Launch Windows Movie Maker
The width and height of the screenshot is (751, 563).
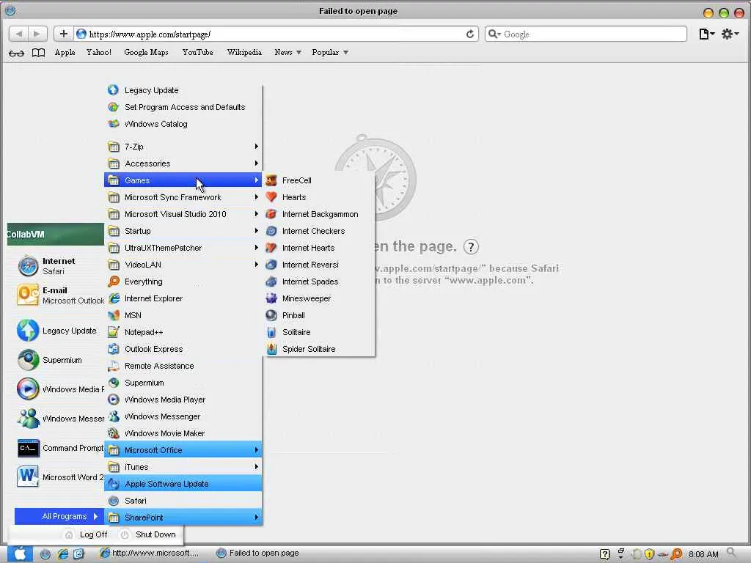pos(183,433)
